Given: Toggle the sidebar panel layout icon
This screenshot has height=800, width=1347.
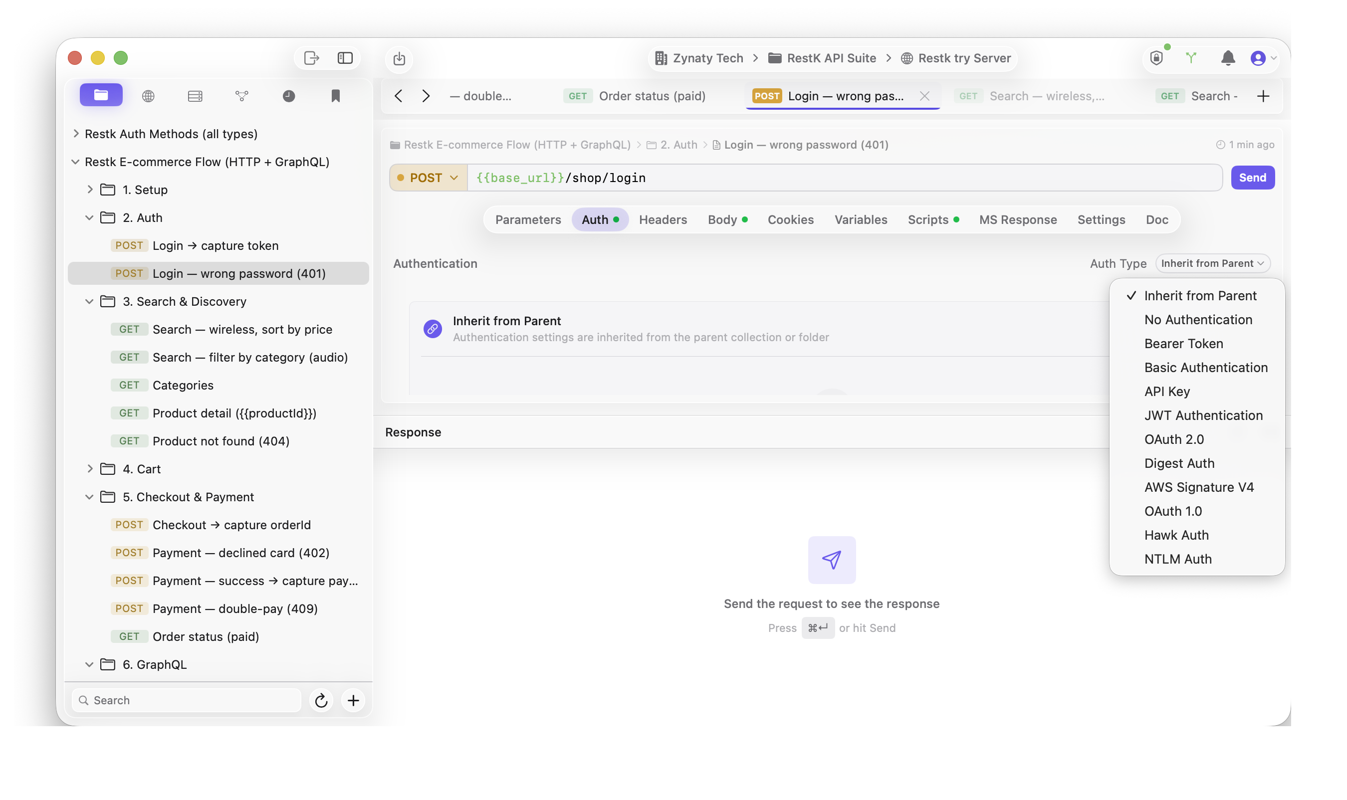Looking at the screenshot, I should pyautogui.click(x=345, y=58).
